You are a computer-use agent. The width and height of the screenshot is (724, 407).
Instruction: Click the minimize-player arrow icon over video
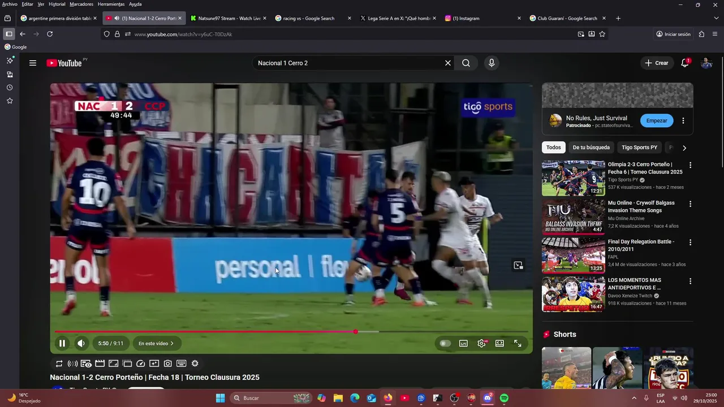point(518,265)
